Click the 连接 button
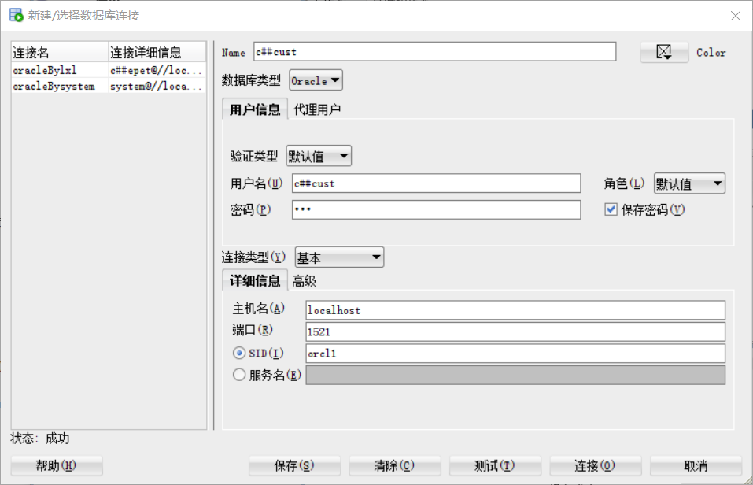The image size is (753, 485). coord(596,465)
